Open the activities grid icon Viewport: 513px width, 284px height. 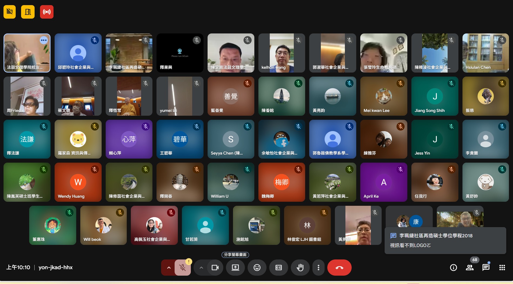pos(502,268)
